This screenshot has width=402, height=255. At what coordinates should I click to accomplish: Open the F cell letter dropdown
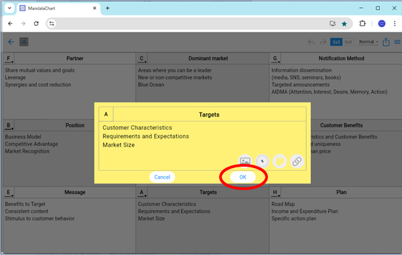(9, 59)
